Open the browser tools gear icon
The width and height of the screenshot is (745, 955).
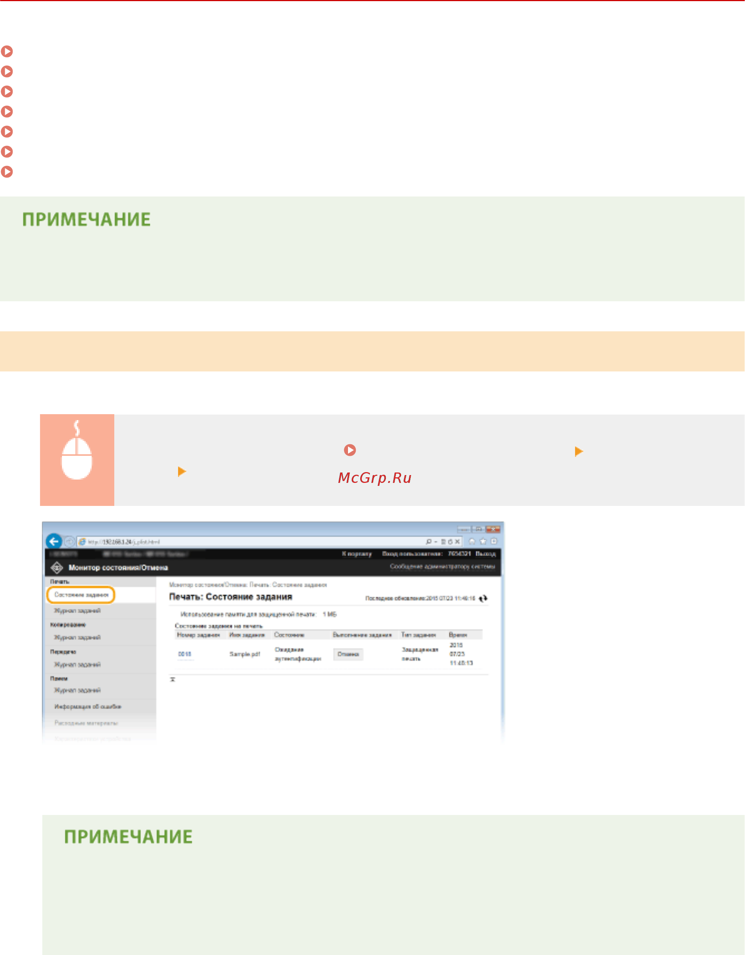pos(494,541)
